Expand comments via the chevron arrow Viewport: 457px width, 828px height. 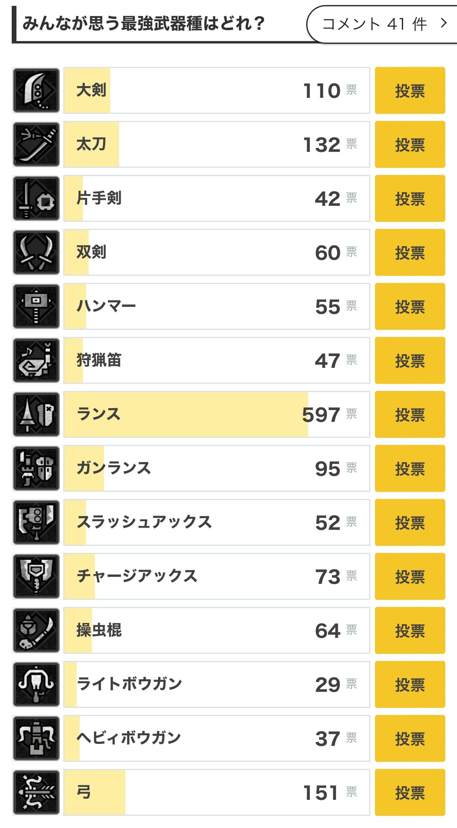(444, 23)
